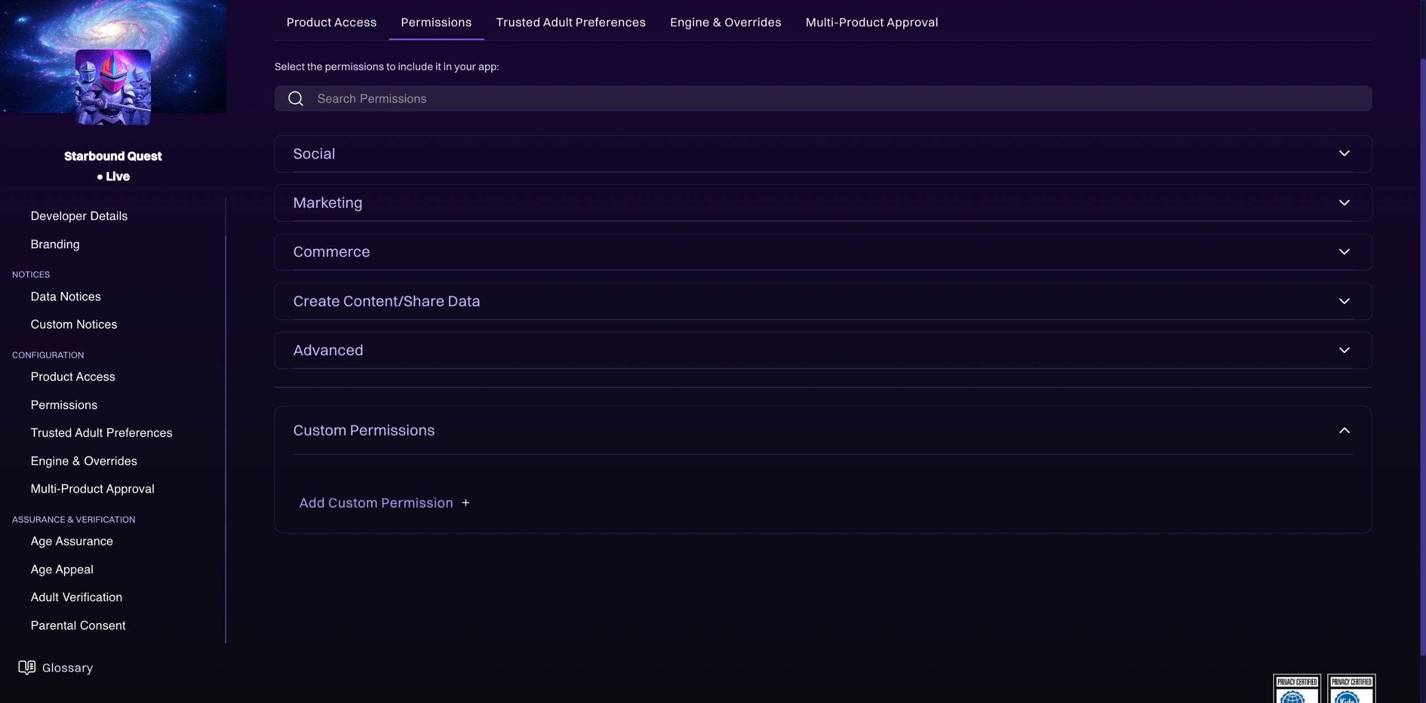Click the Add Custom Permission link

[376, 503]
